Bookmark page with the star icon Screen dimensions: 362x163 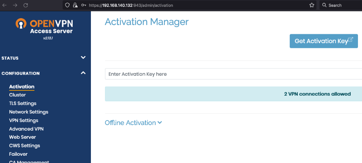tap(311, 5)
